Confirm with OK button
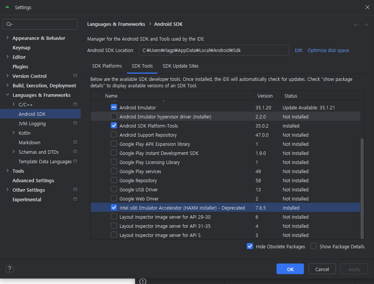The width and height of the screenshot is (374, 284). tap(290, 269)
